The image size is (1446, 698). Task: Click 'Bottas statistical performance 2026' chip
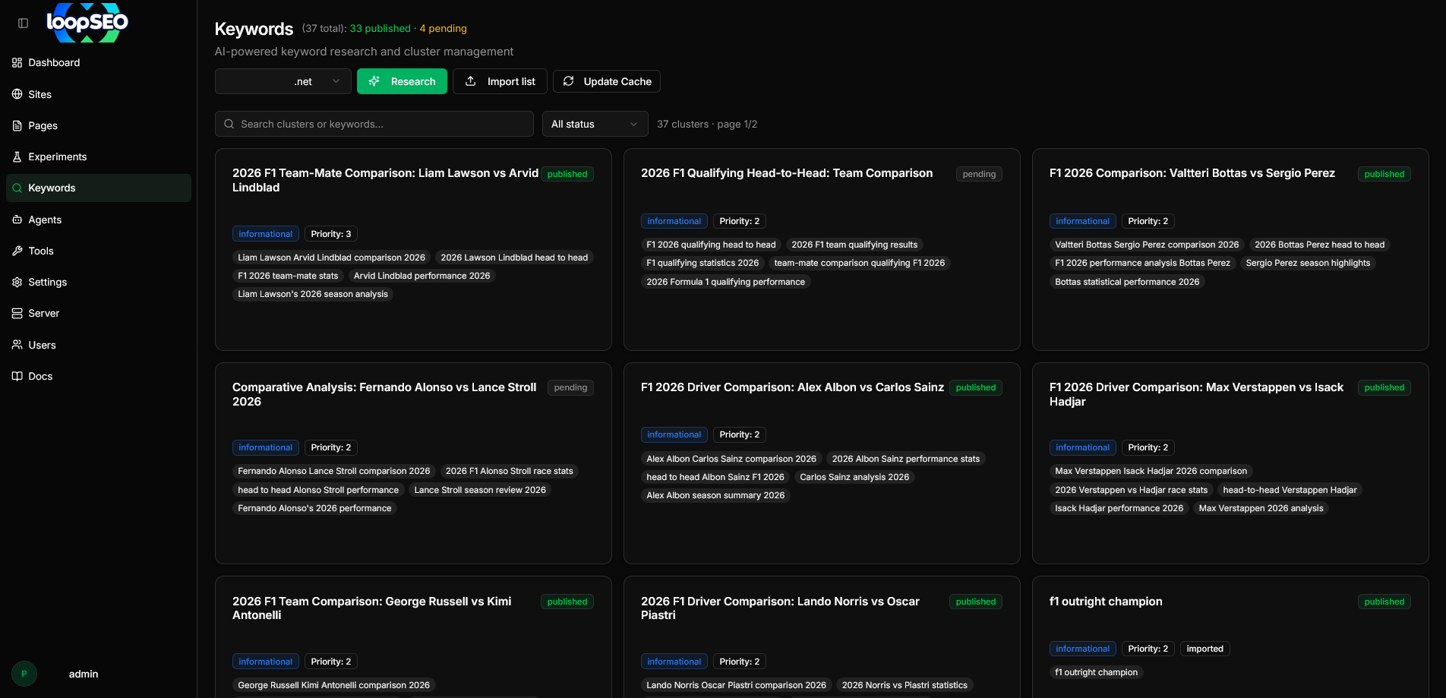[x=1127, y=282]
